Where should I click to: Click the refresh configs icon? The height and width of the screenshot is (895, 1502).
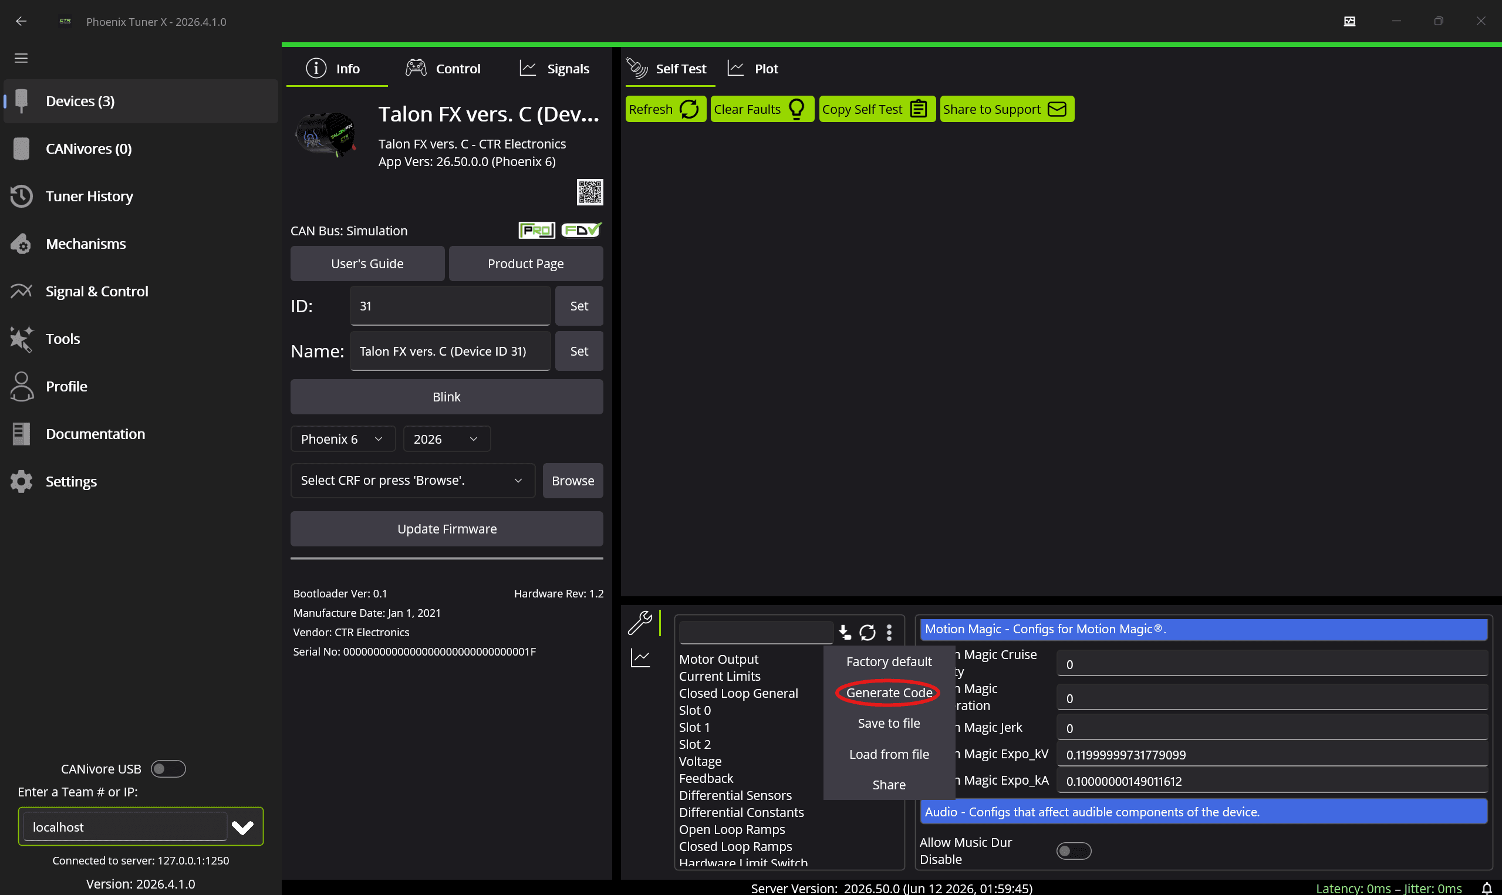(867, 632)
